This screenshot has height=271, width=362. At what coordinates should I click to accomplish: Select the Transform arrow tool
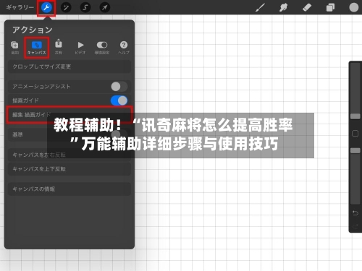tap(105, 7)
